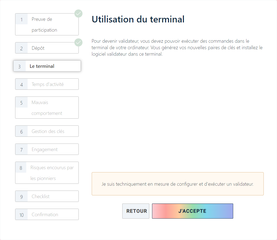This screenshot has width=277, height=240.
Task: Open the Gestion des clés step
Action: click(47, 131)
